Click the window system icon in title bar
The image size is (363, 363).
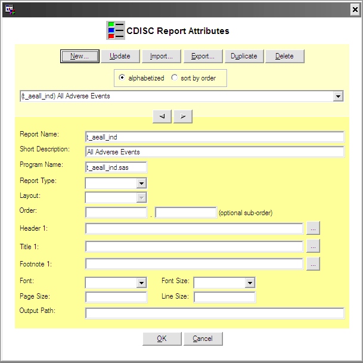click(x=10, y=10)
